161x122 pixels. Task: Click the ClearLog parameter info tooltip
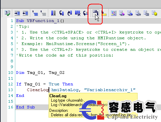point(93,105)
